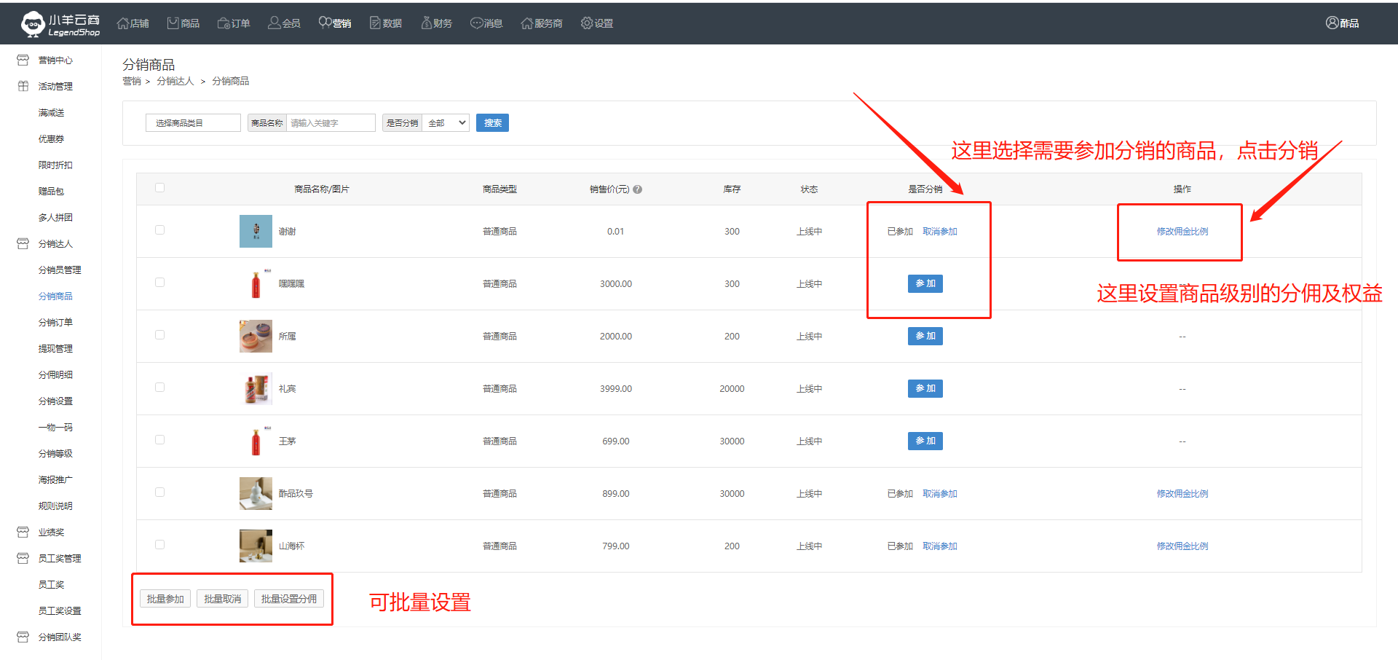Open the 选择商品类目 category selector
The height and width of the screenshot is (660, 1398).
coord(193,123)
